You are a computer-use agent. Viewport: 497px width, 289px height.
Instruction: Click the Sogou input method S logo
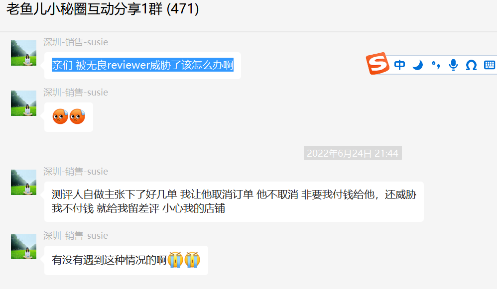pos(377,63)
